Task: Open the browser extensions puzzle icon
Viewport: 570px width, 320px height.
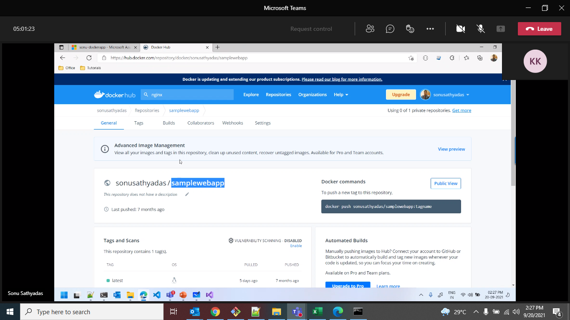Action: 452,58
